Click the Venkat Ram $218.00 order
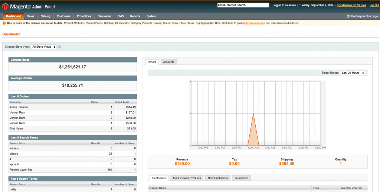This screenshot has width=380, height=192. 72,118
